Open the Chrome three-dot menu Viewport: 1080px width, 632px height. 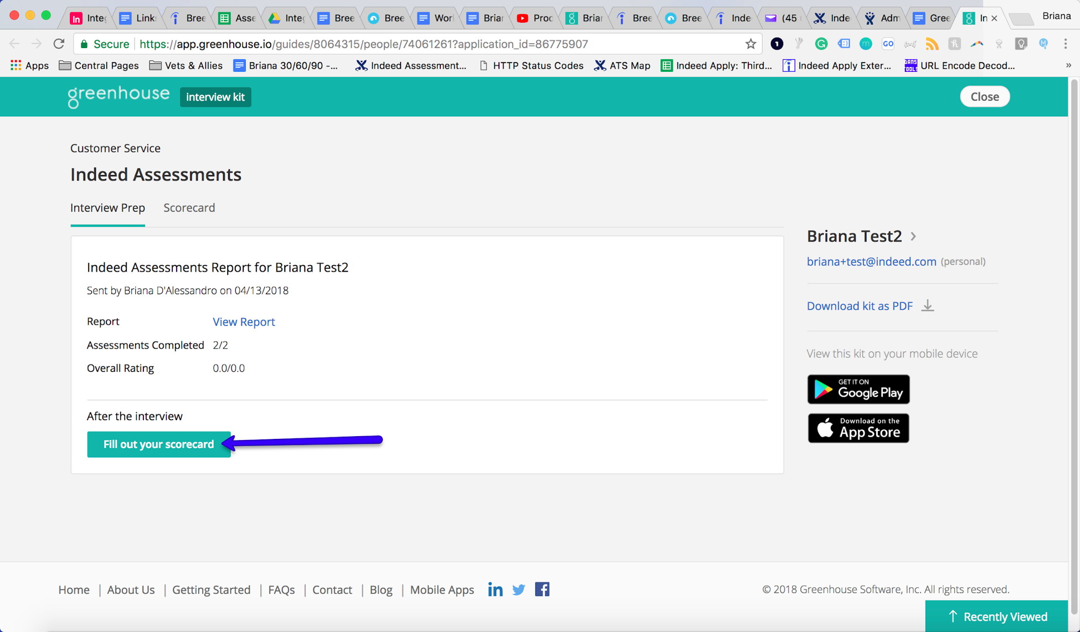point(1066,44)
